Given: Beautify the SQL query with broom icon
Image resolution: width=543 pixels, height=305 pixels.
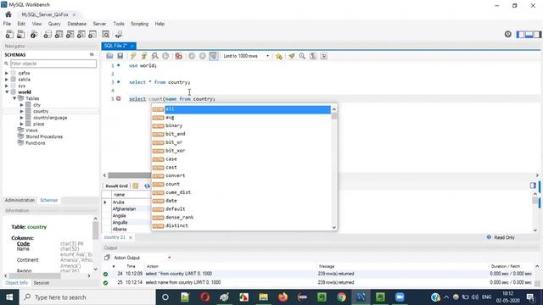Looking at the screenshot, I should [292, 56].
